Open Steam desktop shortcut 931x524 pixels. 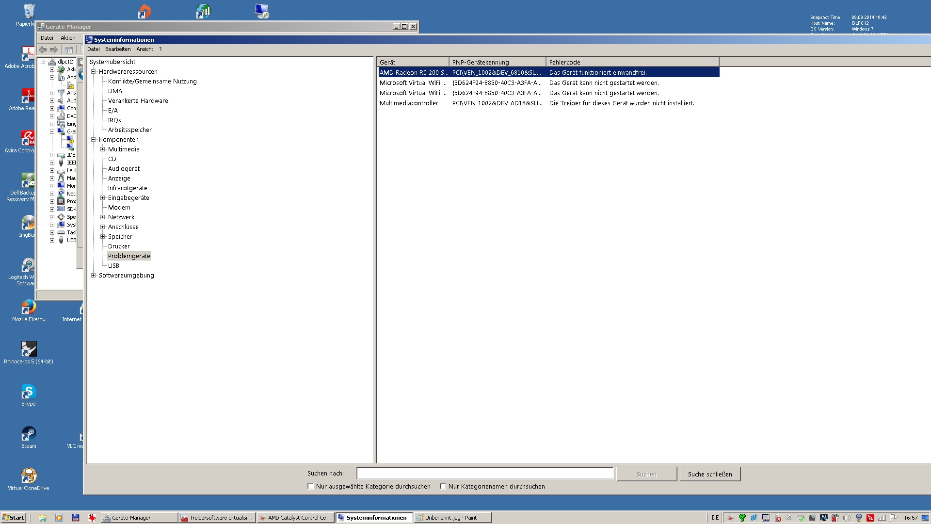[29, 434]
